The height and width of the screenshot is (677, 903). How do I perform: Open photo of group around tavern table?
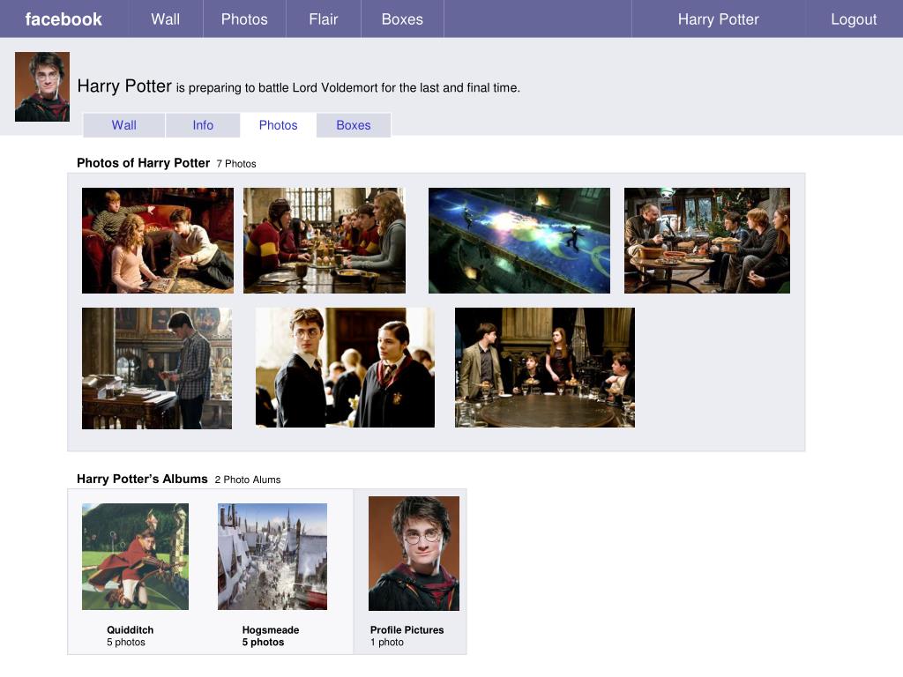pos(707,241)
